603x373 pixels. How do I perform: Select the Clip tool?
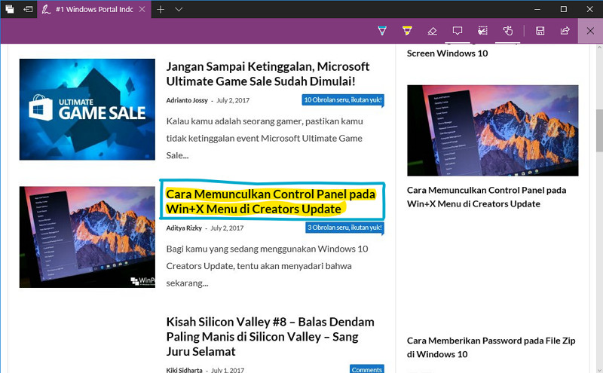click(482, 31)
